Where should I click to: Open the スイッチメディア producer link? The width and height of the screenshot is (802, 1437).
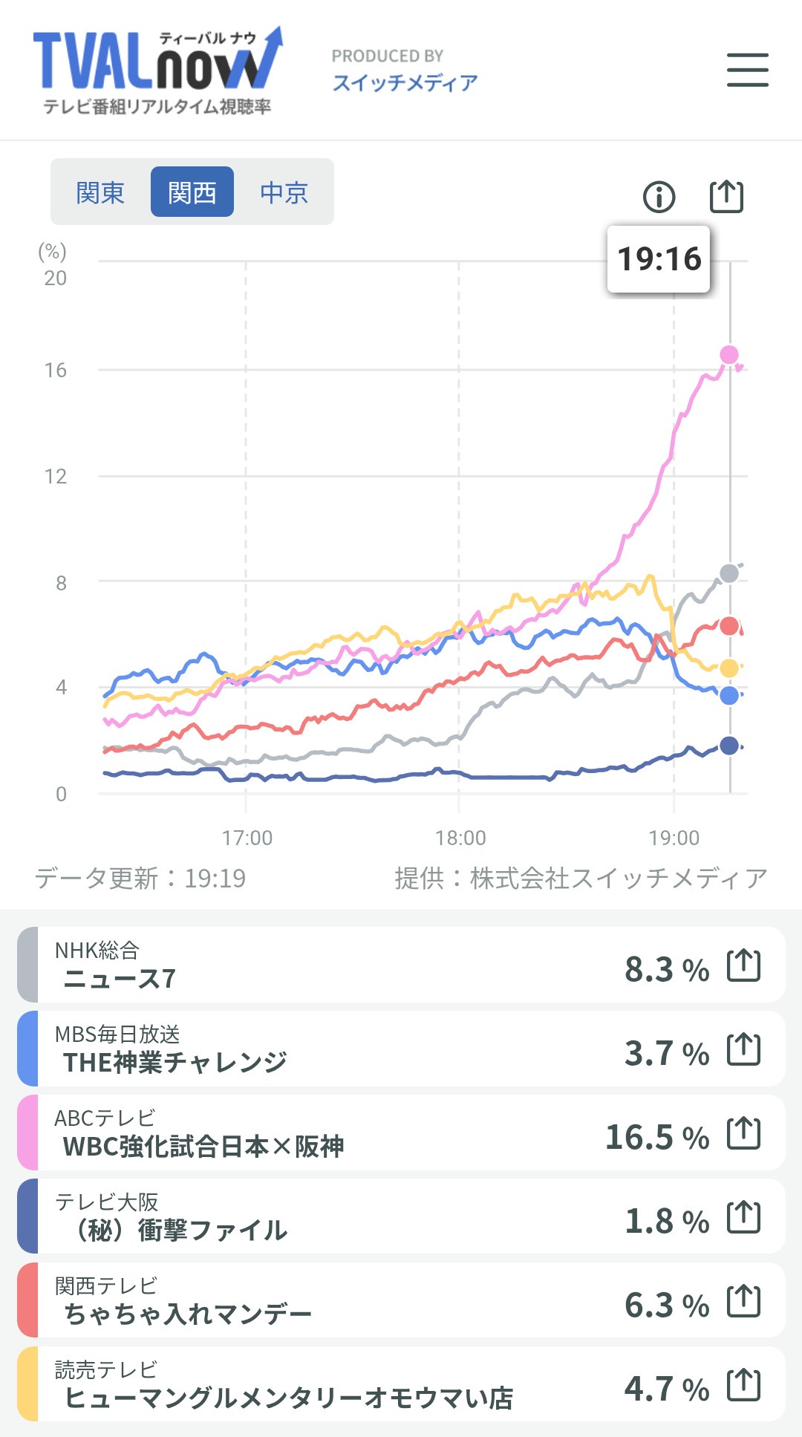tap(405, 82)
